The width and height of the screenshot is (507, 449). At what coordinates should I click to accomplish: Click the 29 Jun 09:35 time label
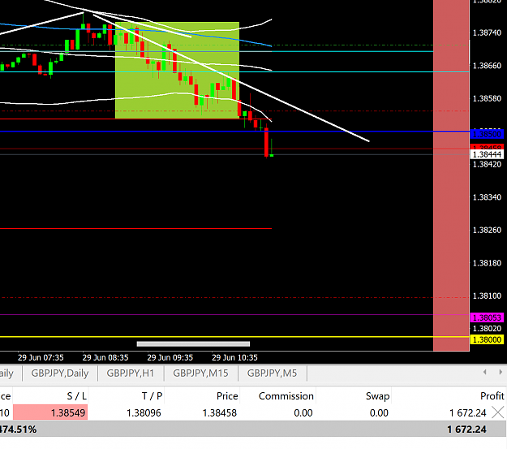point(170,357)
